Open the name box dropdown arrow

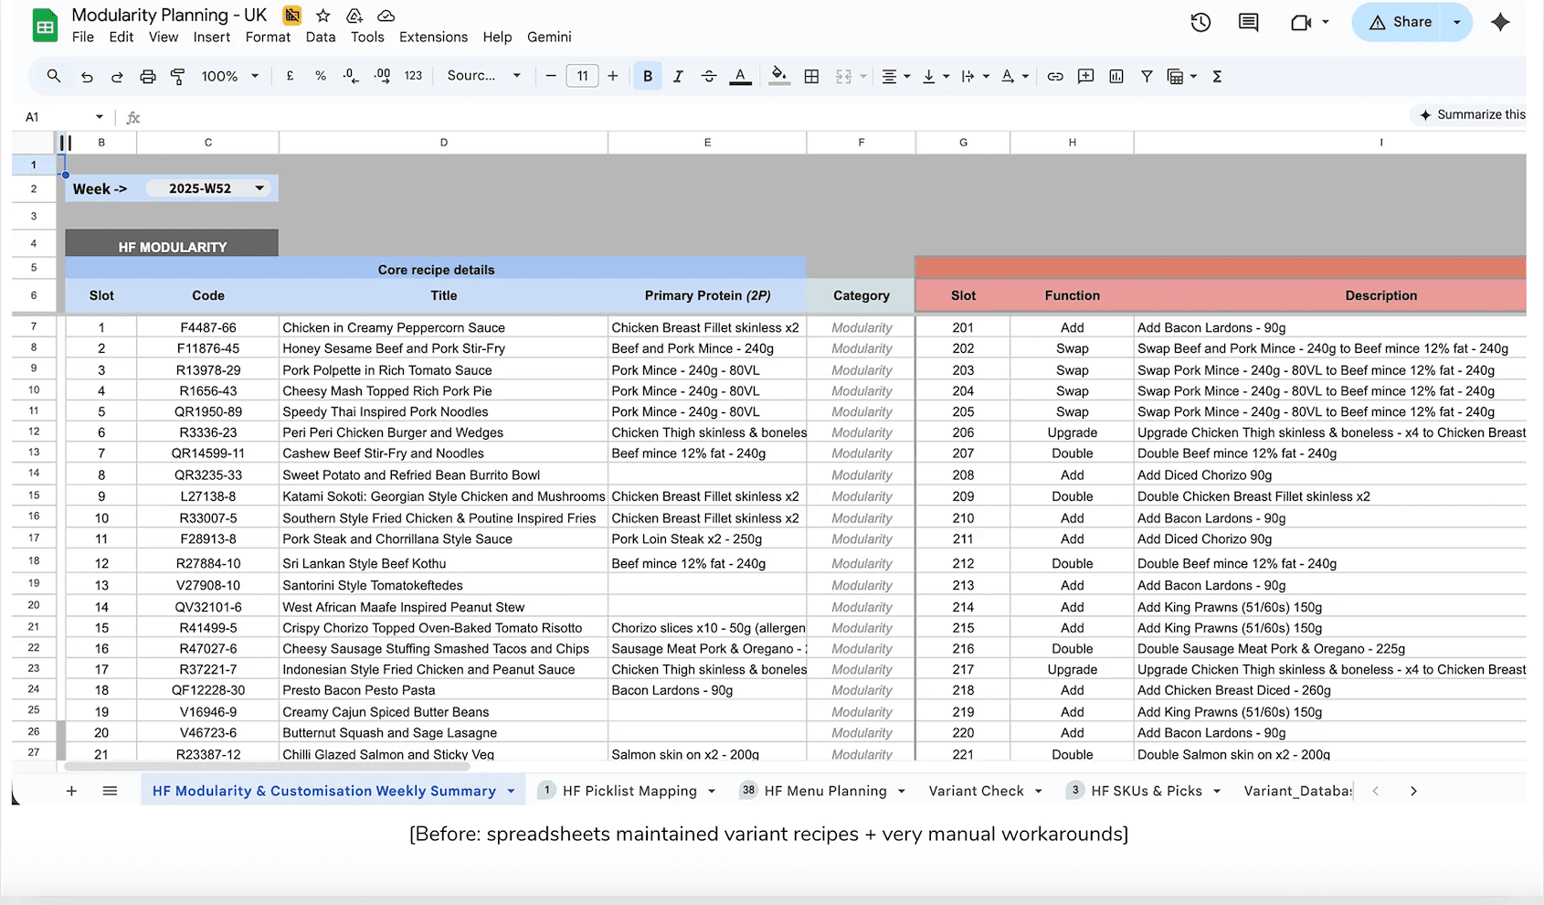[99, 117]
